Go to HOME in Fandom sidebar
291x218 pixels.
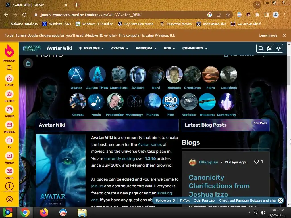(x=9, y=81)
